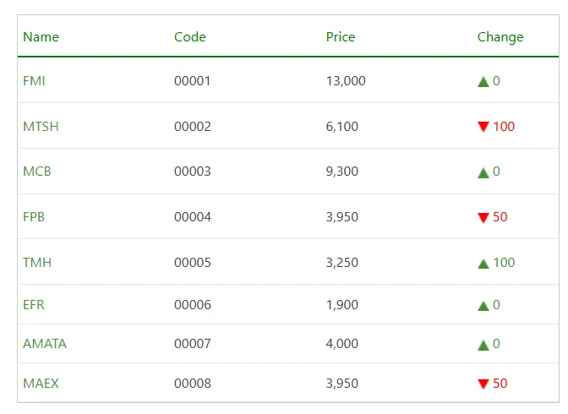Click red down arrow in MAEX row
568x414 pixels.
click(483, 384)
